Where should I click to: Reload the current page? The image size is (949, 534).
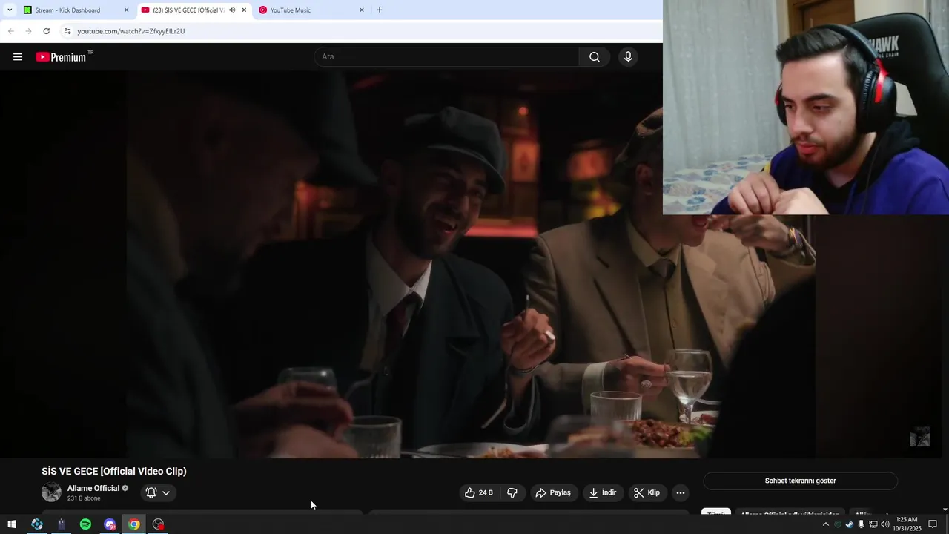click(x=46, y=31)
